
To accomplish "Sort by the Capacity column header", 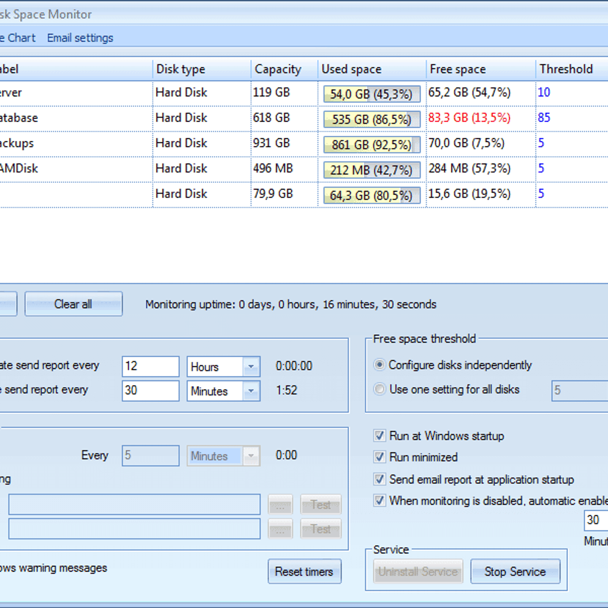I will 278,69.
